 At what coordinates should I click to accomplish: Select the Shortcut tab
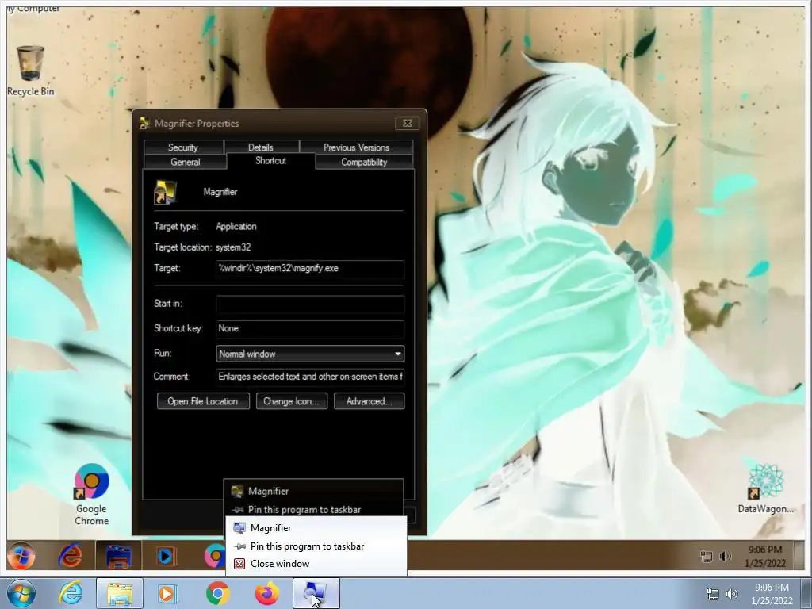[271, 160]
